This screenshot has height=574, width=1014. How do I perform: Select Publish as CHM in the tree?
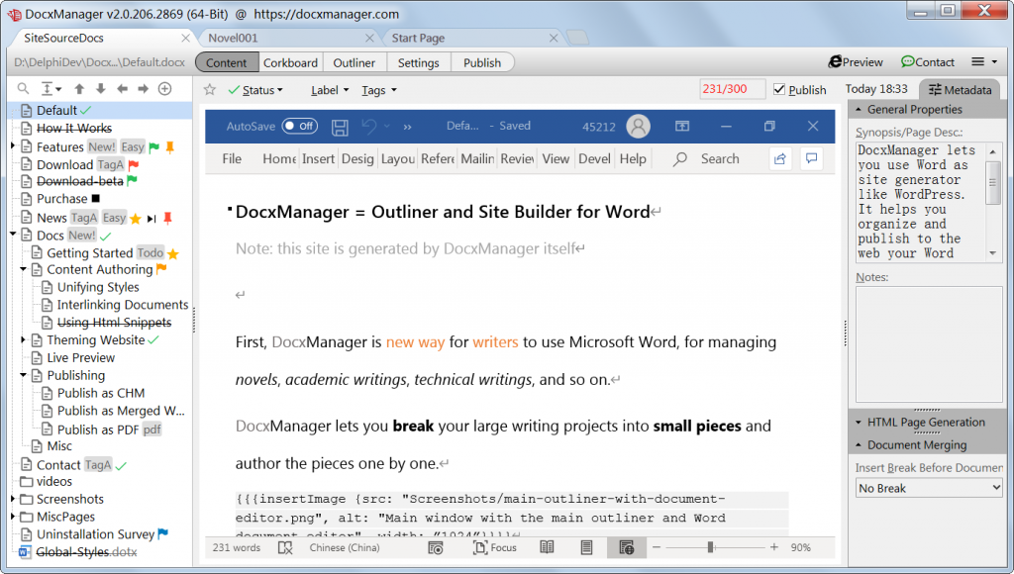(101, 393)
